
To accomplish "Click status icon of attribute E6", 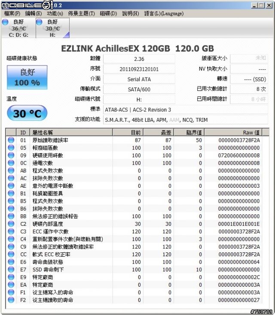I will pyautogui.click(x=11, y=262).
